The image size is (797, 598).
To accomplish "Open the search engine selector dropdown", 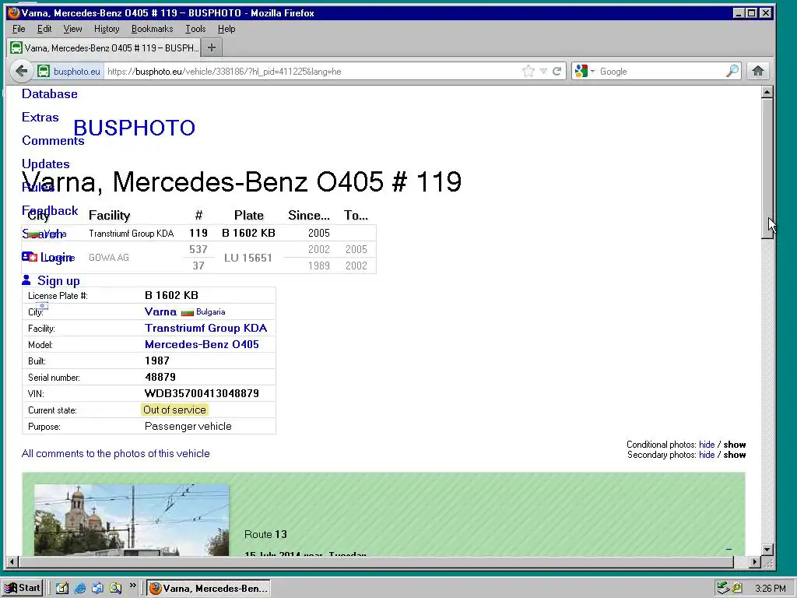I will [x=592, y=71].
